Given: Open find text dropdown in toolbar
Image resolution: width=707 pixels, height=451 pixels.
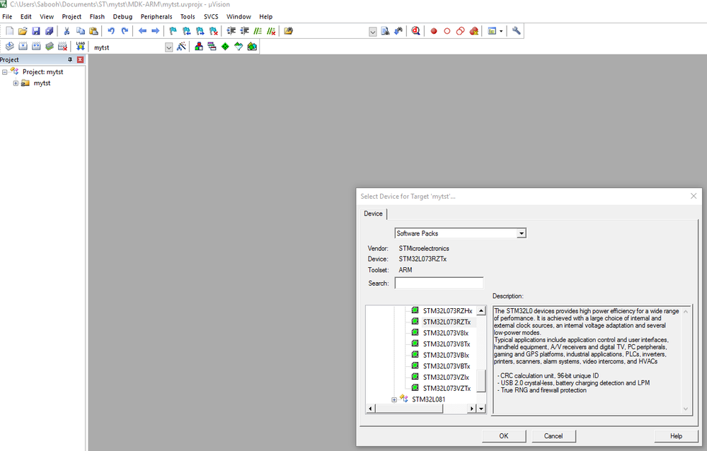Looking at the screenshot, I should 372,32.
